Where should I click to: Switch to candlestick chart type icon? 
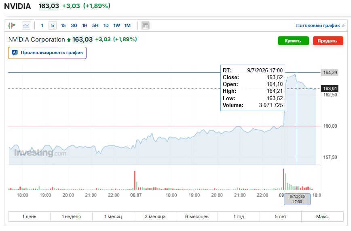click(12, 25)
